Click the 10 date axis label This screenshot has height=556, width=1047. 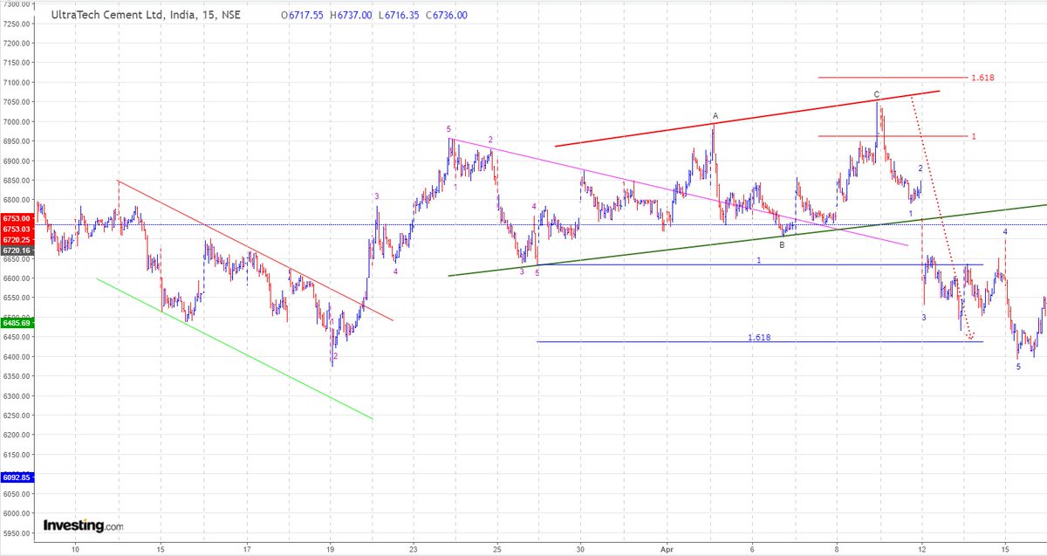(76, 550)
